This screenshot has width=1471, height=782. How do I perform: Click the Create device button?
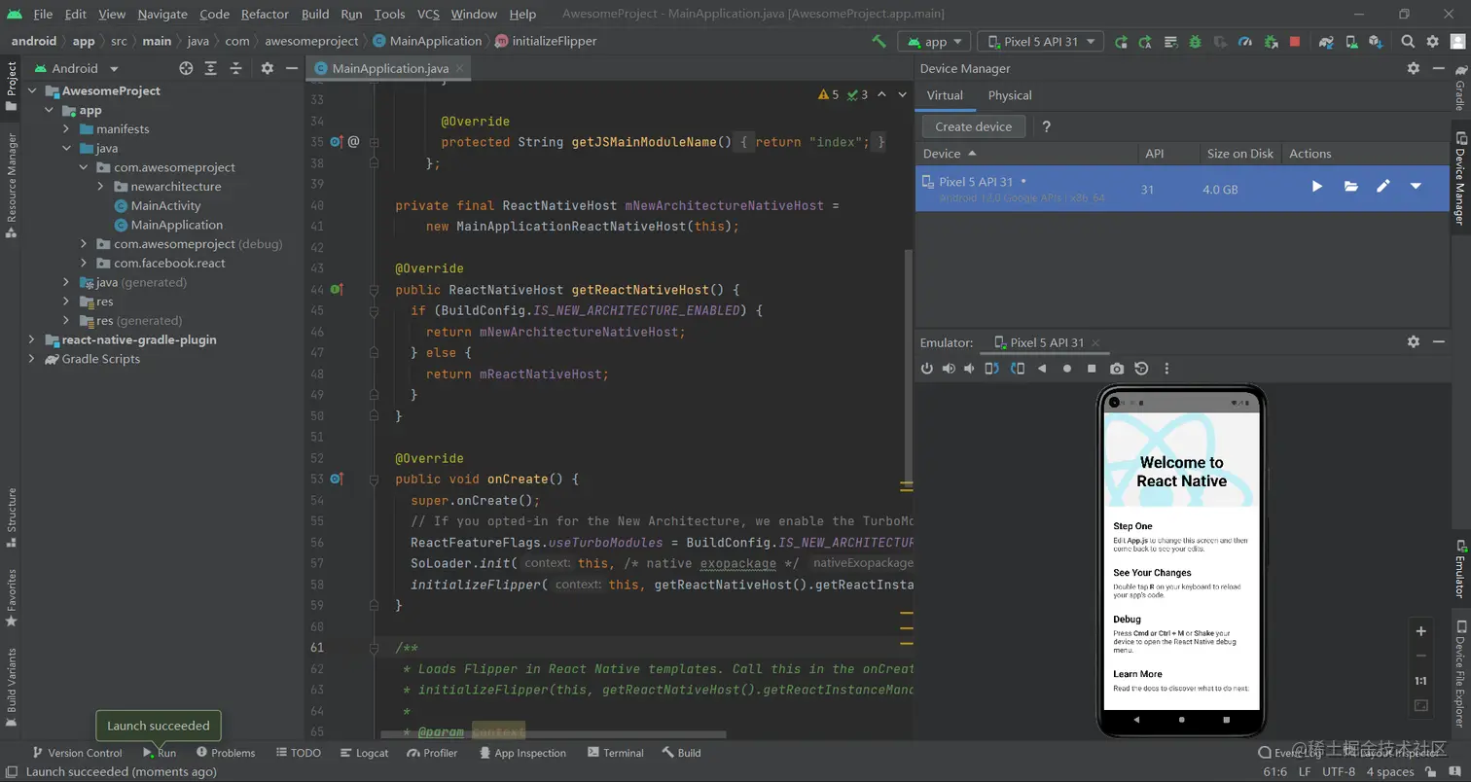[x=973, y=126]
